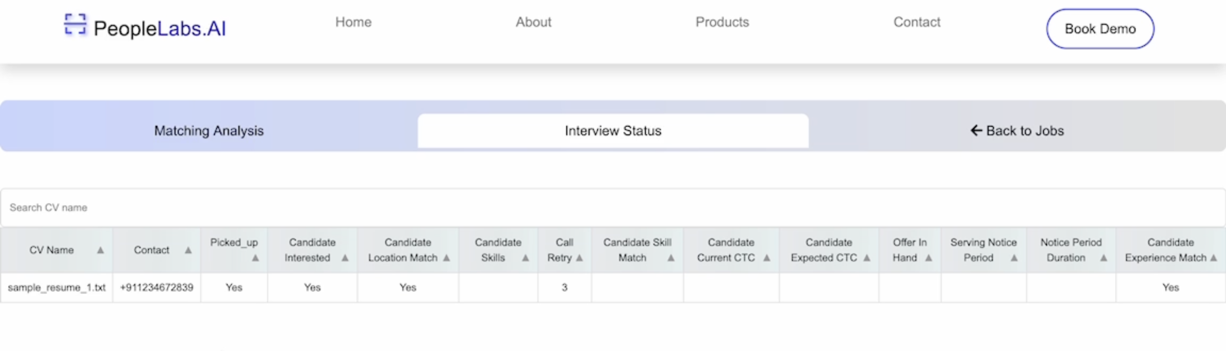
Task: Sort by CV Name arrow icon
Action: 100,250
